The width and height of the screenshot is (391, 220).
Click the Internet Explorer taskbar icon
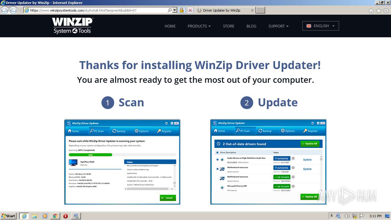(x=24, y=216)
